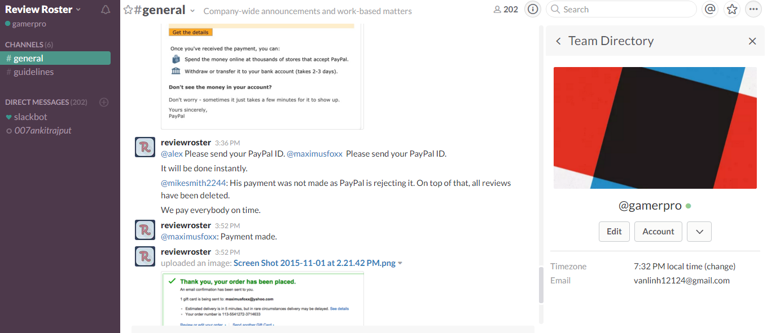The image size is (767, 333).
Task: Open Screen Shot 2015-11-01 image link
Action: point(314,263)
